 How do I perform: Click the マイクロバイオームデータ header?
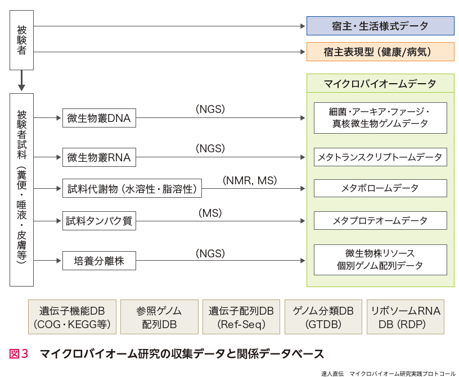(x=380, y=84)
